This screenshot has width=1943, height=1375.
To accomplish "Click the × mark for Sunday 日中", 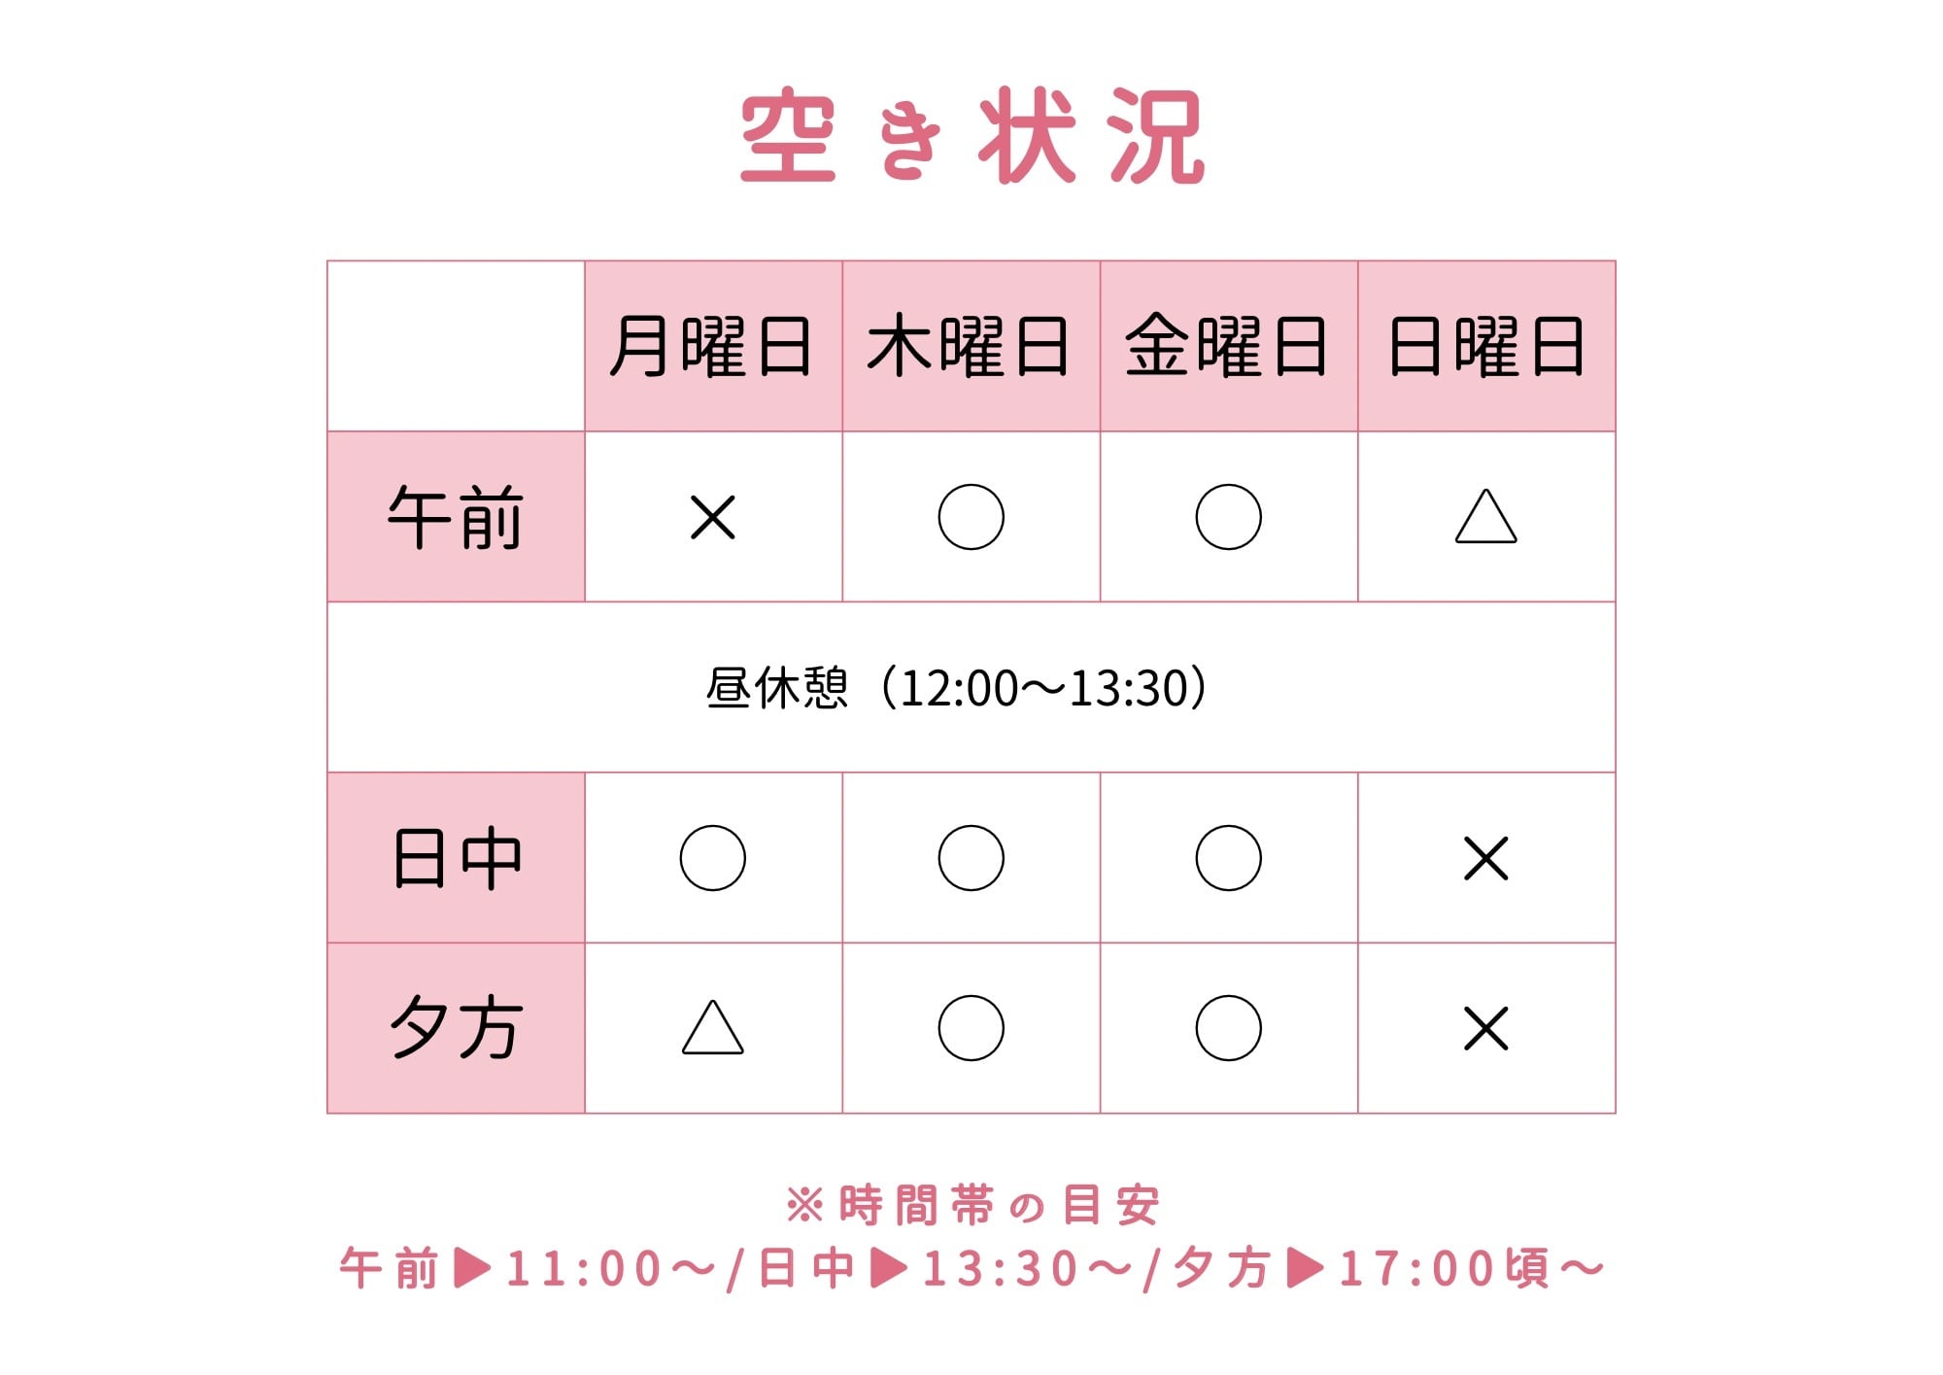I will pyautogui.click(x=1485, y=858).
